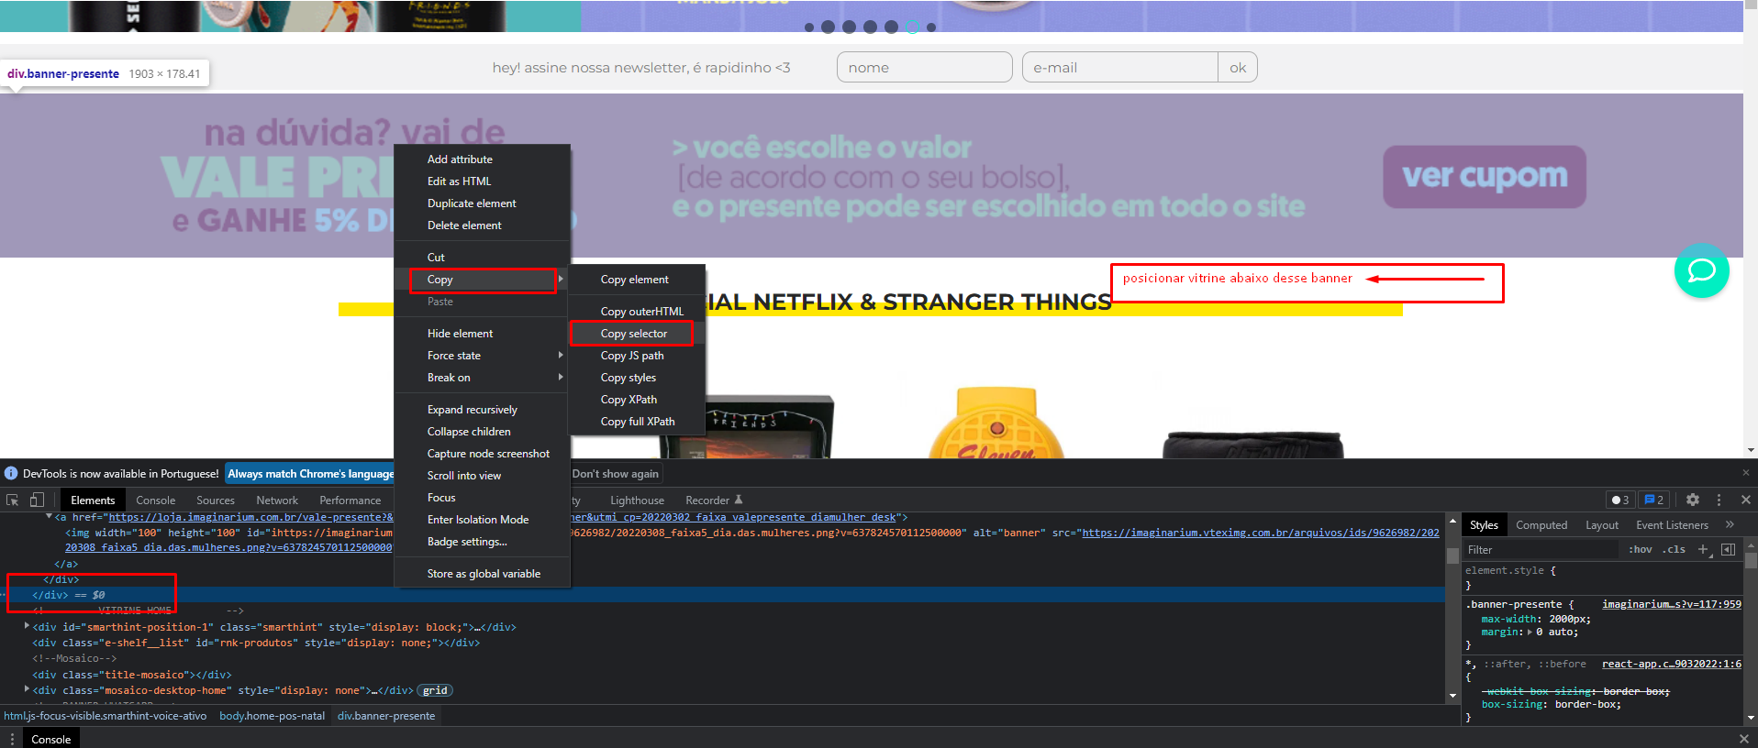The image size is (1758, 748).
Task: Open imaginarium stylesheet source link
Action: [1671, 604]
